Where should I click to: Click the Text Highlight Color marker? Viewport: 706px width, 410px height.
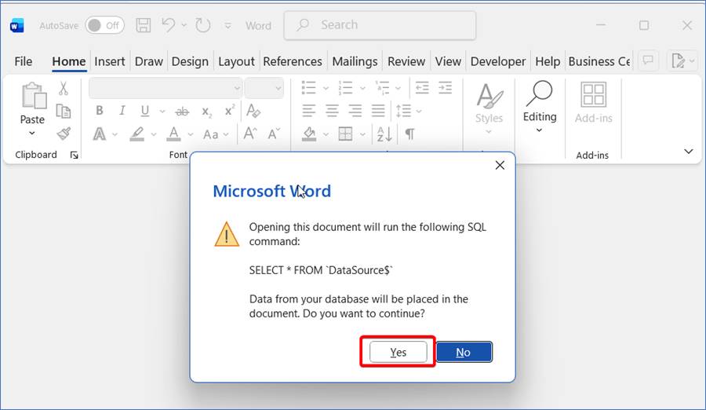(136, 134)
